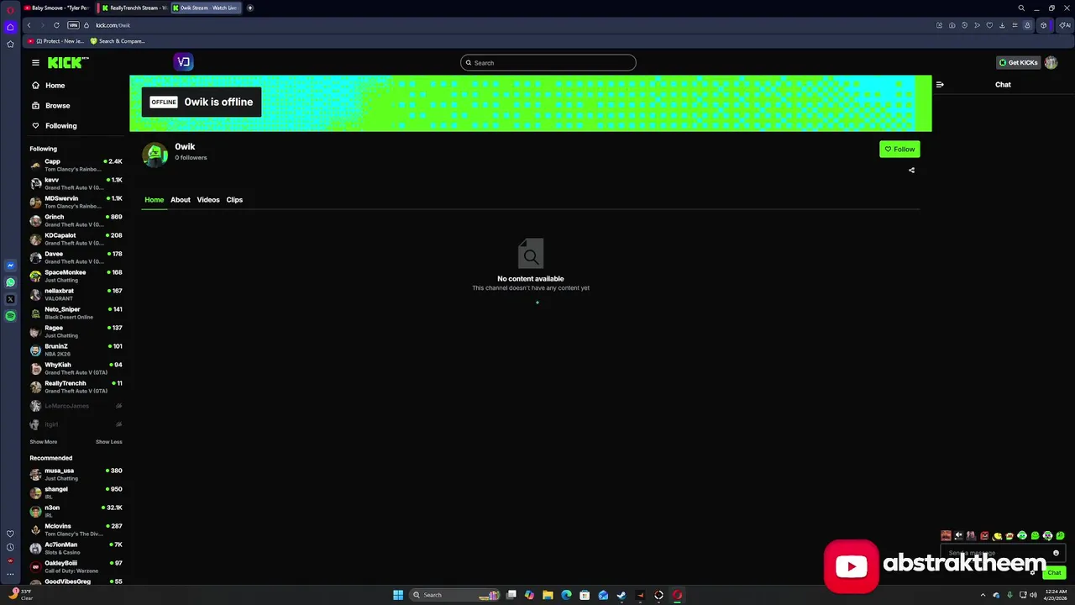The height and width of the screenshot is (605, 1075).
Task: Open Capp's channel in Following list
Action: pyautogui.click(x=76, y=165)
